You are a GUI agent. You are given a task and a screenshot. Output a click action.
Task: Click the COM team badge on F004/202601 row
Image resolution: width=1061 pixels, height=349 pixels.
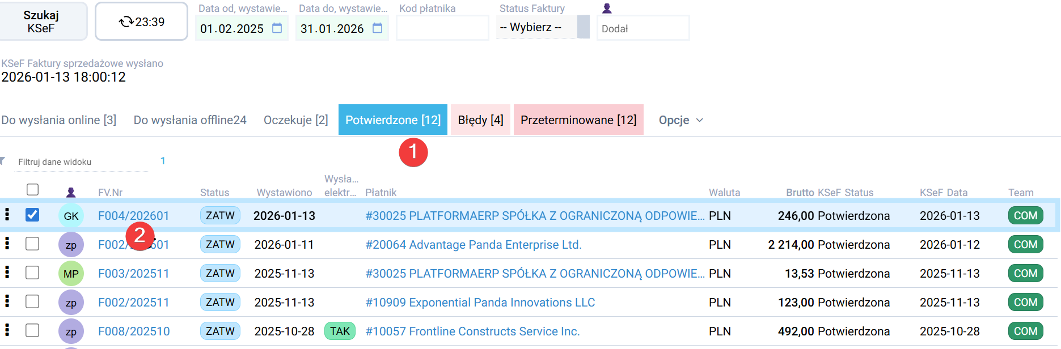tap(1025, 215)
